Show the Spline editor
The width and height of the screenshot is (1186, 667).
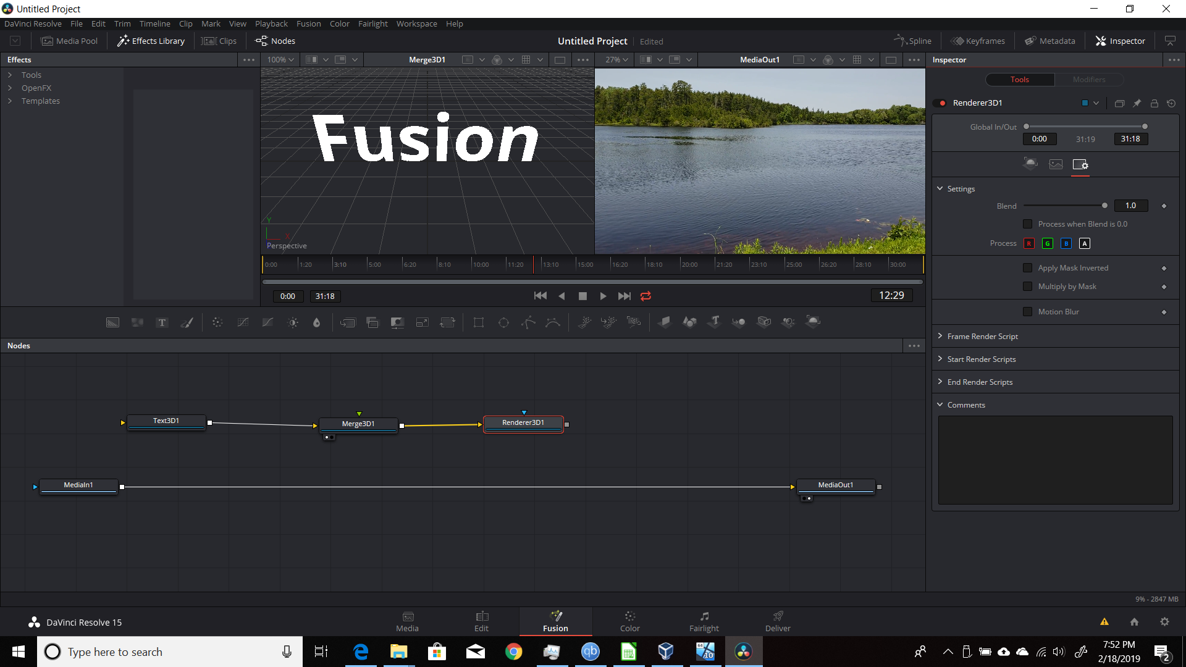(912, 41)
